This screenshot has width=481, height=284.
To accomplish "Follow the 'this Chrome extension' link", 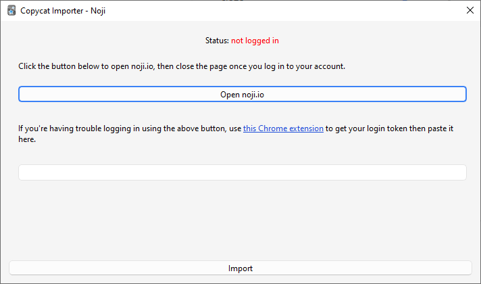I will pos(283,128).
